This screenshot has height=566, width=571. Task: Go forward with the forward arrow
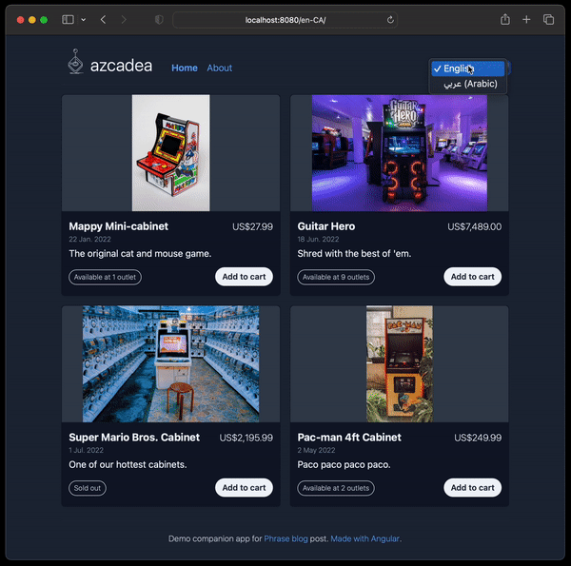click(124, 20)
